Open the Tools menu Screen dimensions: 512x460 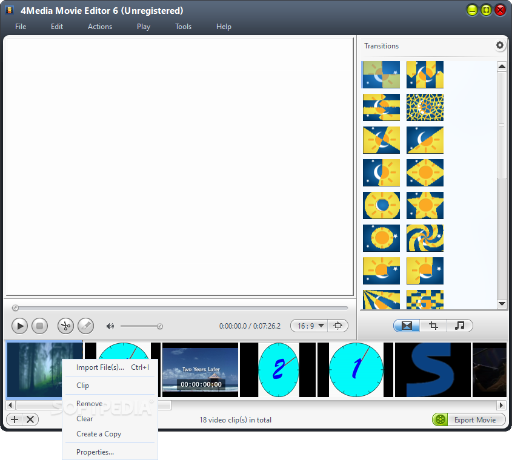pyautogui.click(x=183, y=27)
